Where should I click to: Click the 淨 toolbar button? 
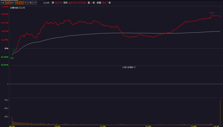tap(25, 2)
